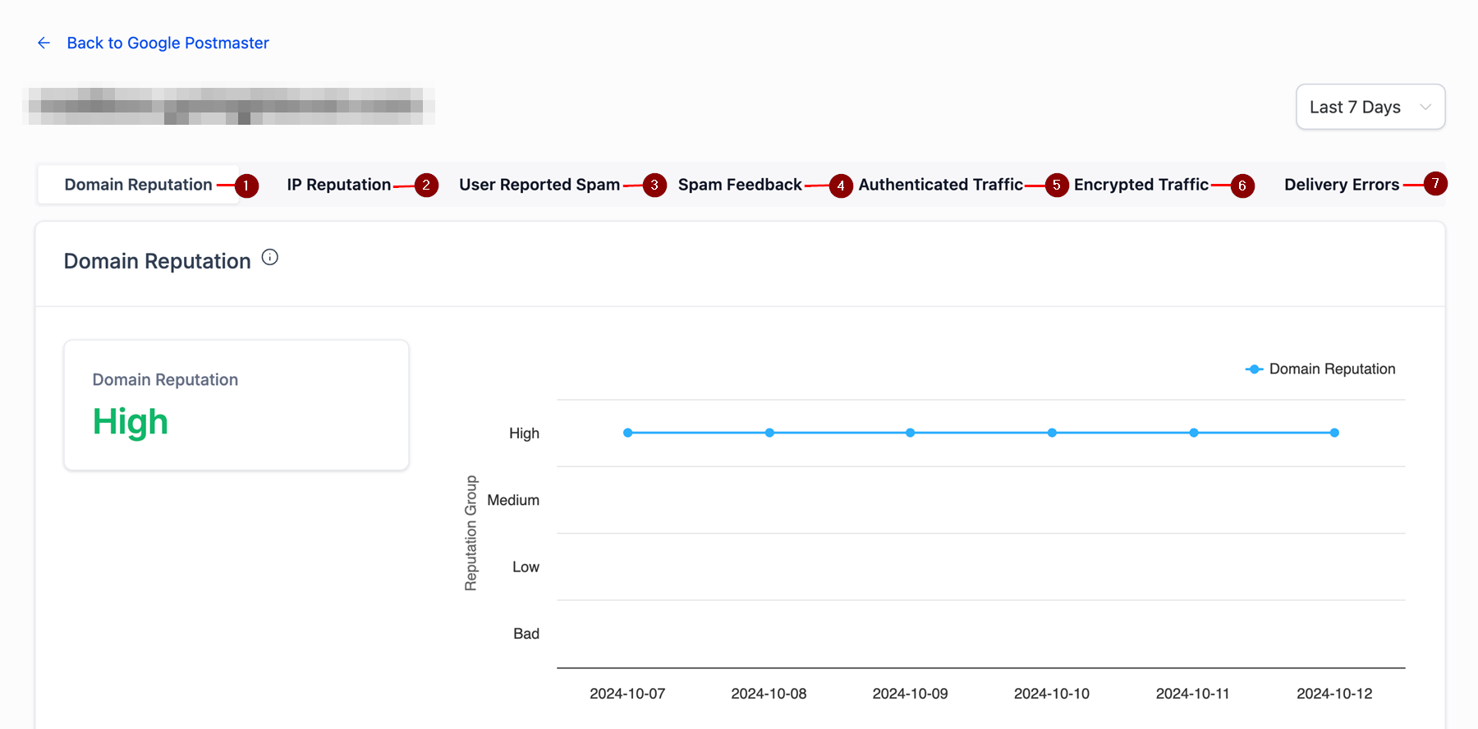View the Authenticated Traffic tab
The image size is (1478, 729).
(x=940, y=185)
